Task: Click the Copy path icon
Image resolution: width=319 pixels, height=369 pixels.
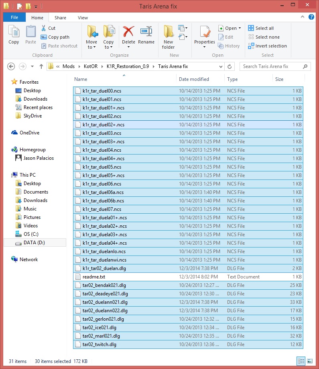Action: (x=44, y=37)
